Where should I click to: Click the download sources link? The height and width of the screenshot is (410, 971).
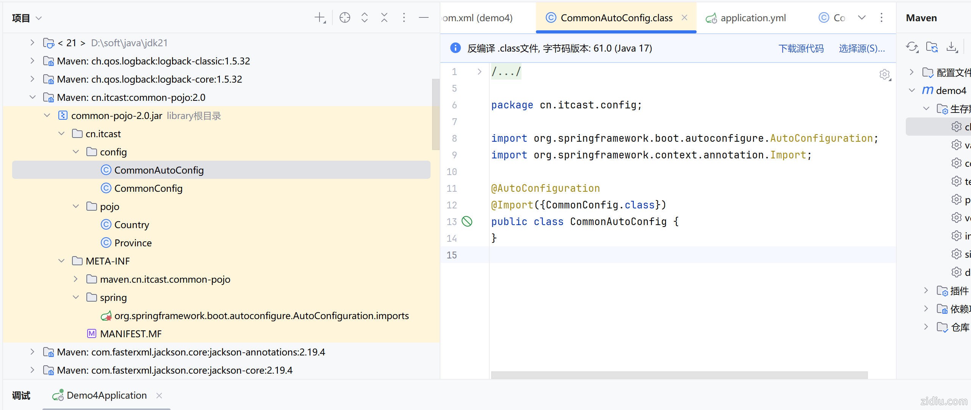pyautogui.click(x=801, y=49)
